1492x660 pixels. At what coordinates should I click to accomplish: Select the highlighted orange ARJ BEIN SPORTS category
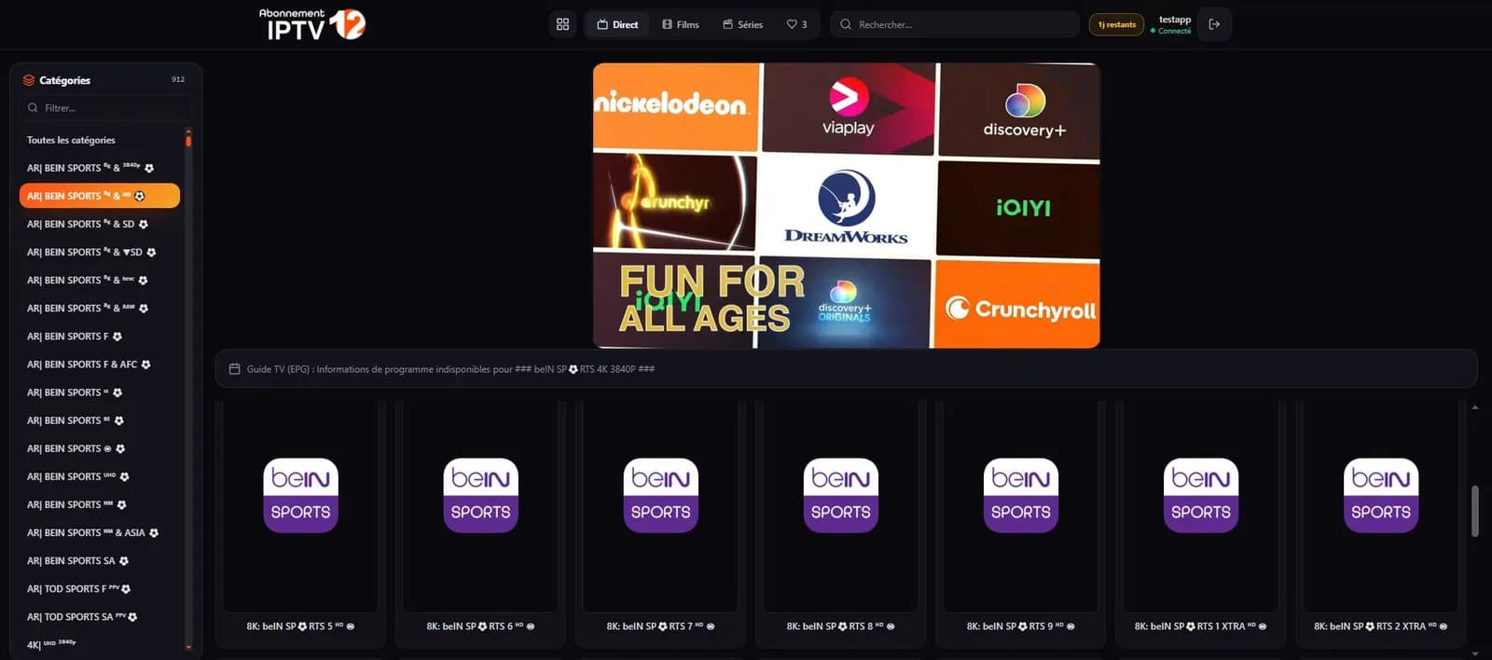click(100, 196)
